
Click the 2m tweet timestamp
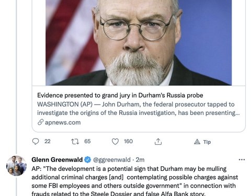[140, 160]
